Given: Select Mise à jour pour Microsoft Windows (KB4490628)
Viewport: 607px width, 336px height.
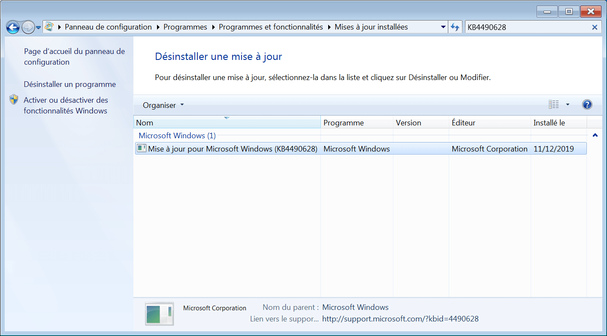Looking at the screenshot, I should click(360, 149).
